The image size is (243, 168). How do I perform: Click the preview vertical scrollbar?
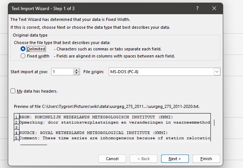pos(214,122)
